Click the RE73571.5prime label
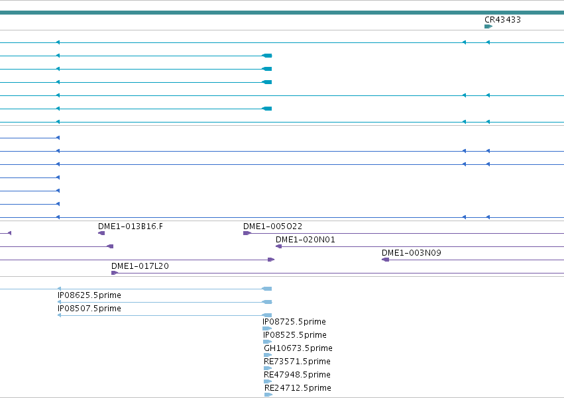The height and width of the screenshot is (398, 564). pos(297,362)
